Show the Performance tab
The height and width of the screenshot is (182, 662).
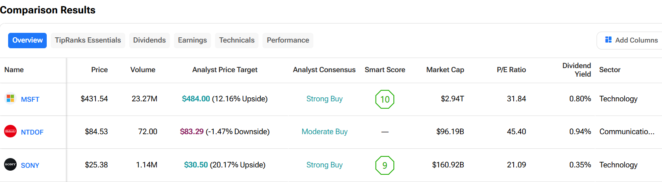click(x=288, y=40)
